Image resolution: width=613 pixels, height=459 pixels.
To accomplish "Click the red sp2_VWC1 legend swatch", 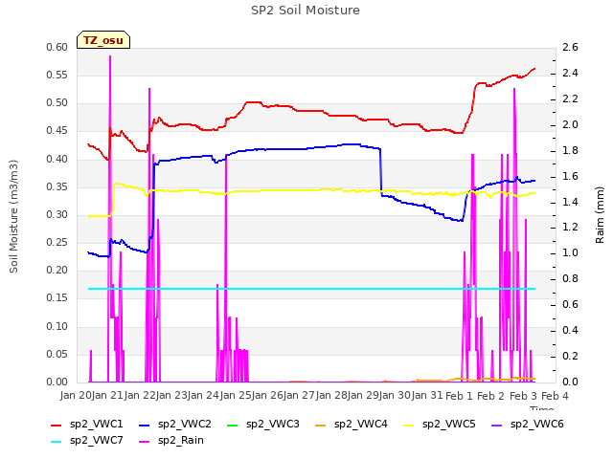I will pos(57,425).
